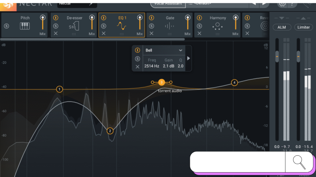Image resolution: width=316 pixels, height=177 pixels.
Task: Click the Vocal Assistant button
Action: [x=168, y=4]
